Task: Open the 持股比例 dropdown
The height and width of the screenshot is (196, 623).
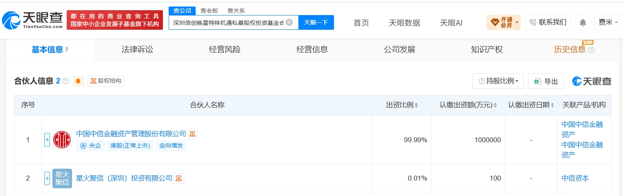Action: pos(498,81)
